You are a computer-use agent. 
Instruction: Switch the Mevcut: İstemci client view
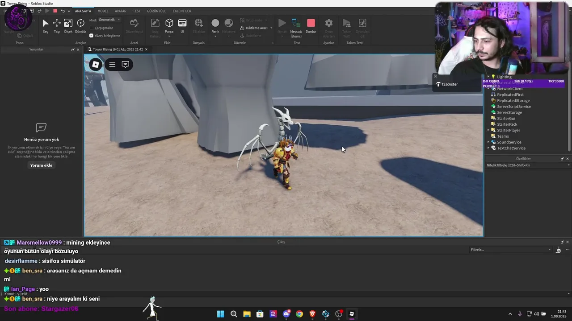click(x=296, y=28)
